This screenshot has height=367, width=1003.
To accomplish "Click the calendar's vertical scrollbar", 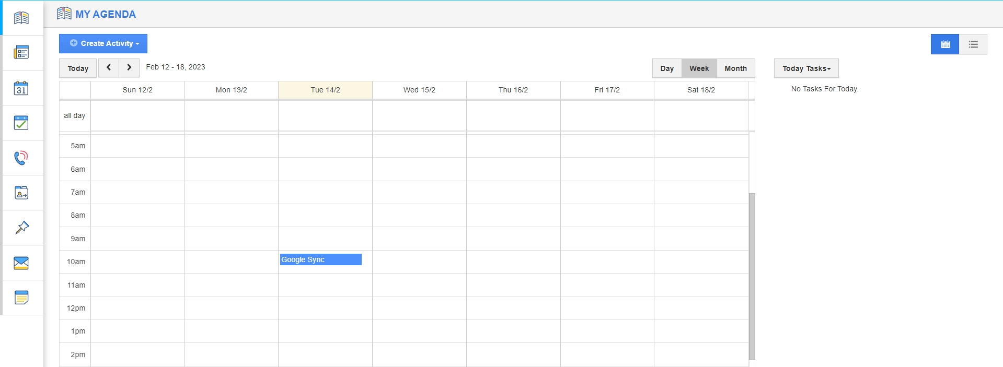I will tap(752, 276).
